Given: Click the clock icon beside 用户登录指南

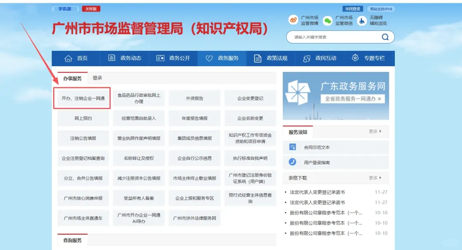Looking at the screenshot, I should coord(292,162).
